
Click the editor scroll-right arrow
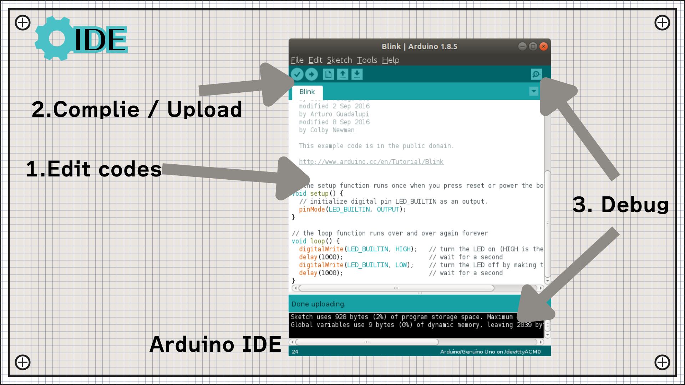(x=541, y=288)
